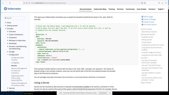
Task: Click Create child page link
Action: coord(150,19)
